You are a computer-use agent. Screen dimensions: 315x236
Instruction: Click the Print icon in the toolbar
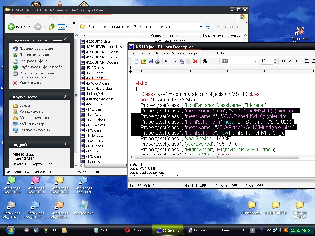coord(157,61)
